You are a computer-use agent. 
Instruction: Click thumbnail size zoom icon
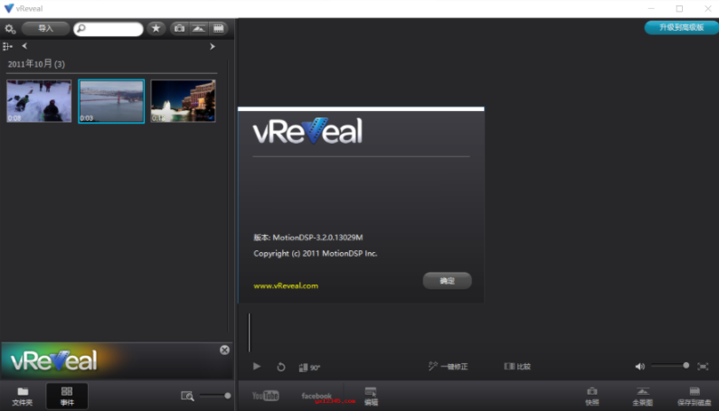coord(187,396)
